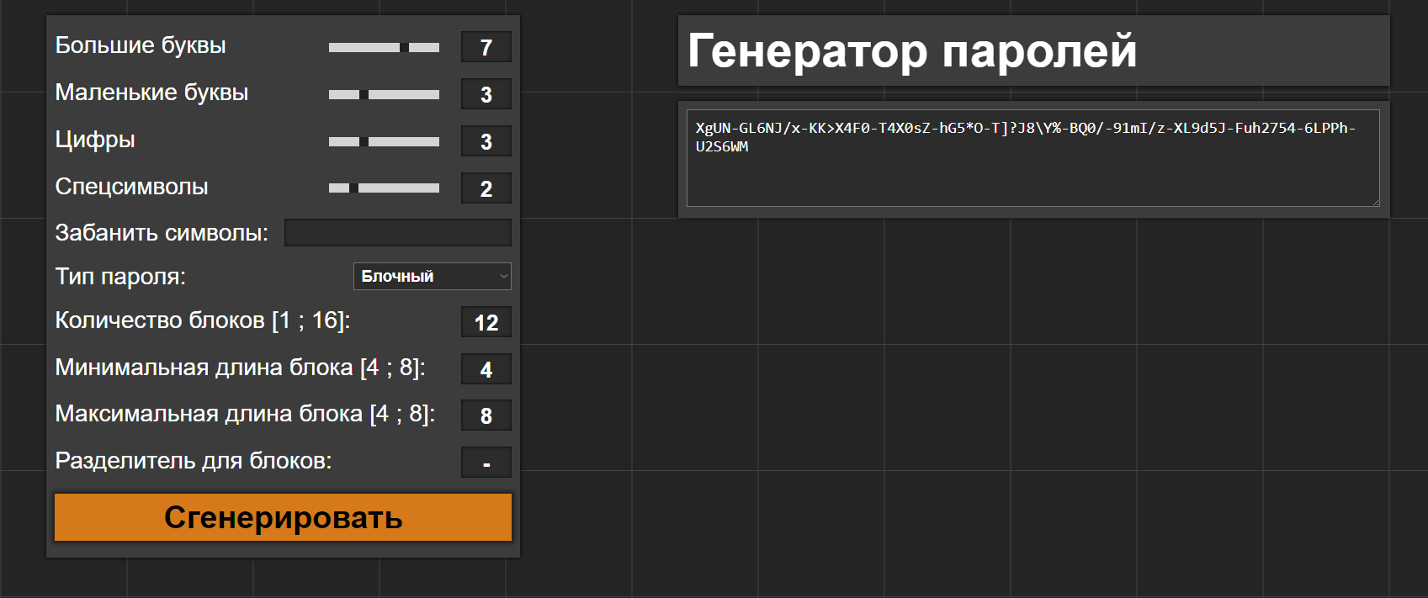Click the Минимальная длина блока field showing 4
The width and height of the screenshot is (1428, 598).
pyautogui.click(x=486, y=369)
